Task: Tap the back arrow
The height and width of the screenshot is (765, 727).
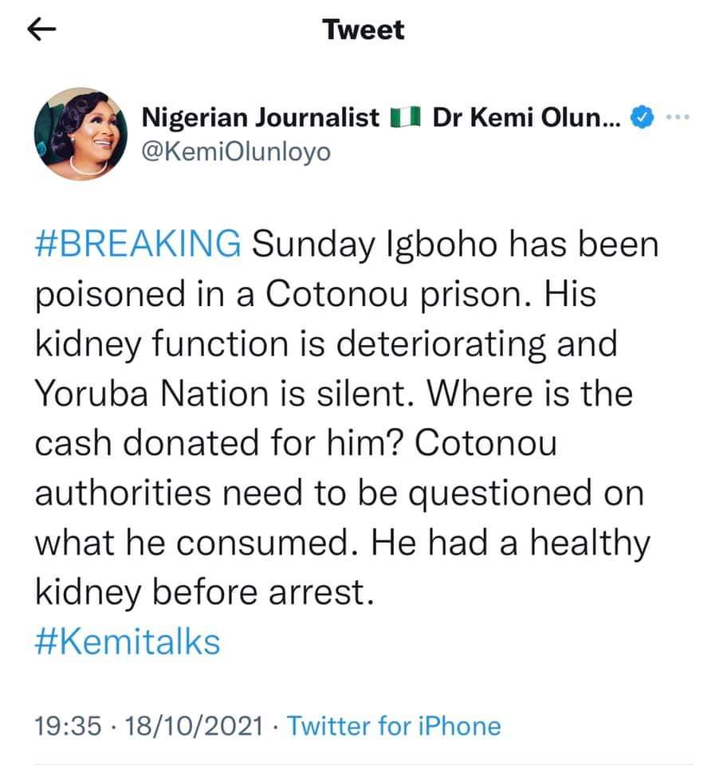Action: click(x=41, y=30)
